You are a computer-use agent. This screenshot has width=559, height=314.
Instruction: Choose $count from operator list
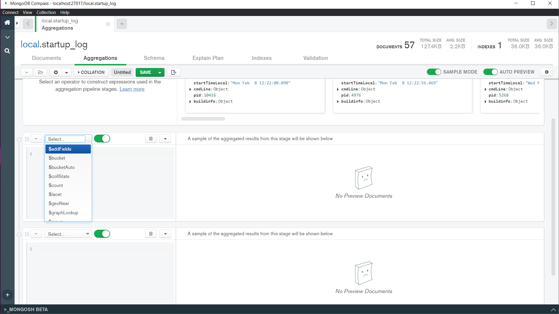tap(68, 185)
